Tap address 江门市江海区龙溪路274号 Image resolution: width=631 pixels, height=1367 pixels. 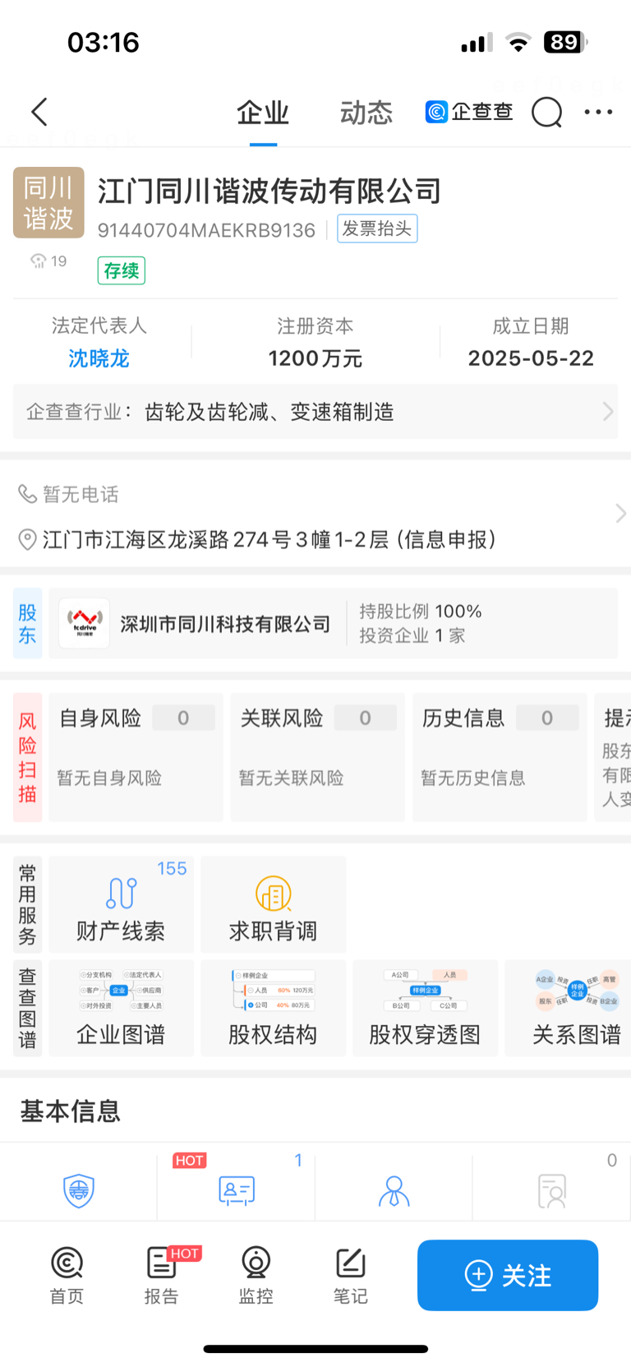(269, 540)
